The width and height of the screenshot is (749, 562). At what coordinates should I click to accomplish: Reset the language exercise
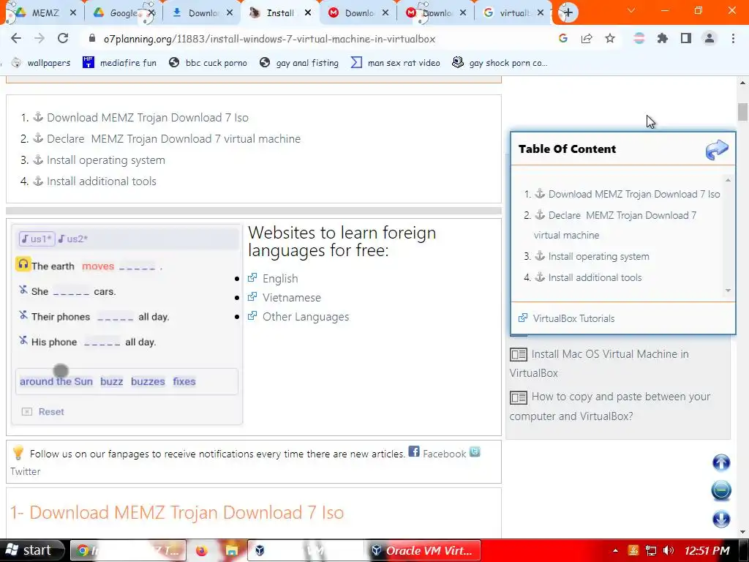click(43, 411)
